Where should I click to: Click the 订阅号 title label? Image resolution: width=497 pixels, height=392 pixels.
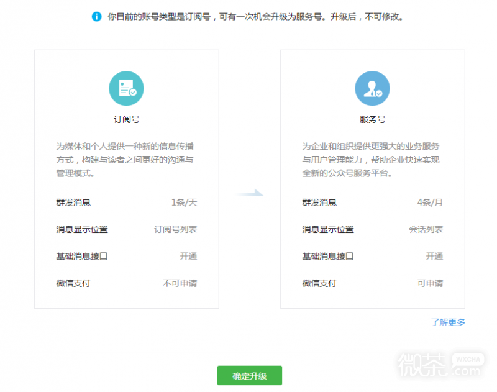click(126, 119)
